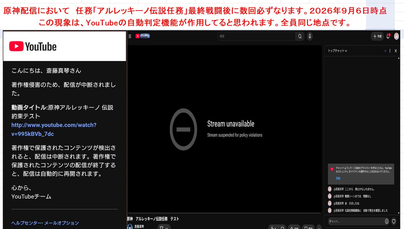
Task: Click the YouTube home logo in header
Action: 142,36
